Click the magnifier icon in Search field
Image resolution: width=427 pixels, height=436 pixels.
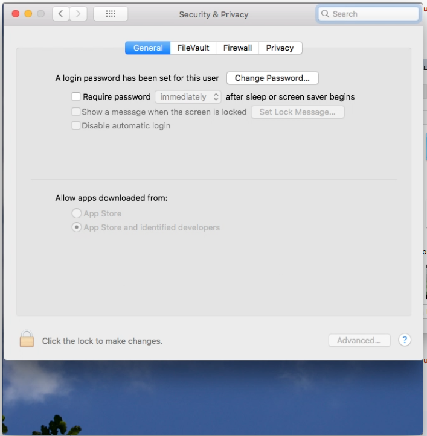point(325,14)
